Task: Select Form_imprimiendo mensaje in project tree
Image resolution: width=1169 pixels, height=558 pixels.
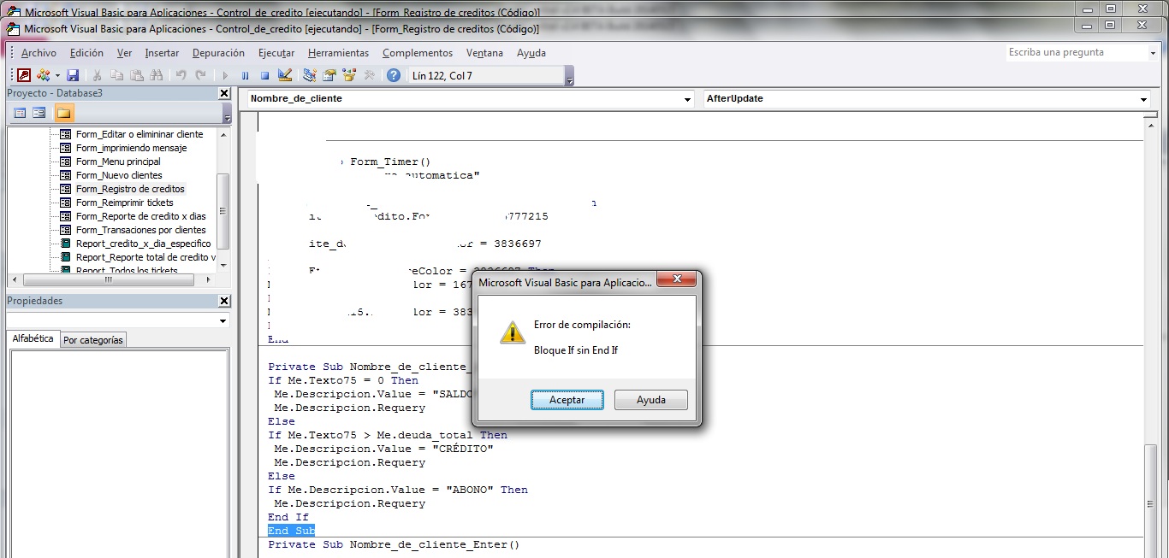Action: coord(131,148)
